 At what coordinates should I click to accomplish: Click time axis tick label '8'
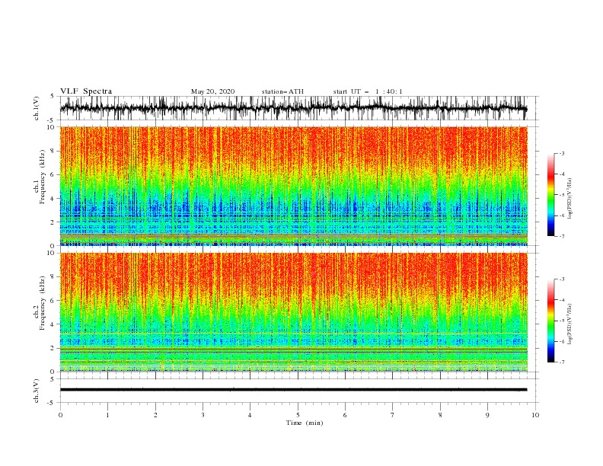coord(440,415)
